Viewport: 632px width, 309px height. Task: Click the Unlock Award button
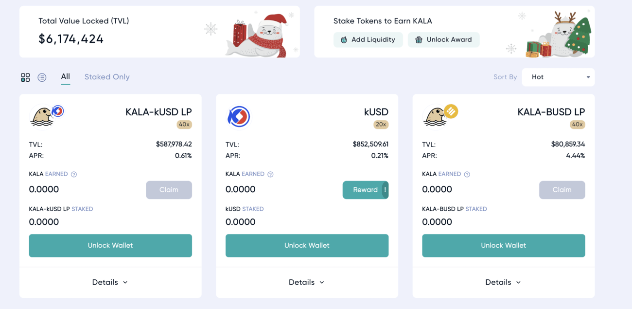coord(444,40)
